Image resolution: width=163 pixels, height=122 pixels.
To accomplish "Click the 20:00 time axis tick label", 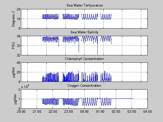I will [x=21, y=112].
